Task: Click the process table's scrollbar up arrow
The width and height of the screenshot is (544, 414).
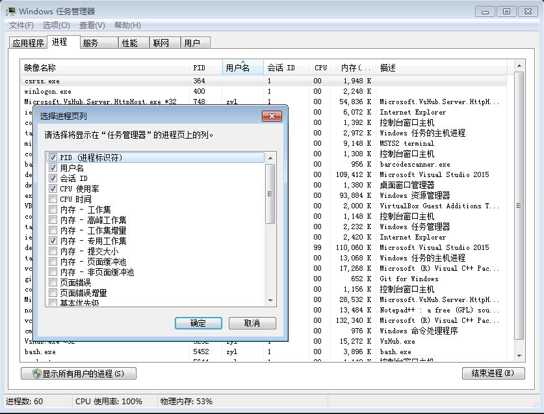Action: click(x=519, y=67)
